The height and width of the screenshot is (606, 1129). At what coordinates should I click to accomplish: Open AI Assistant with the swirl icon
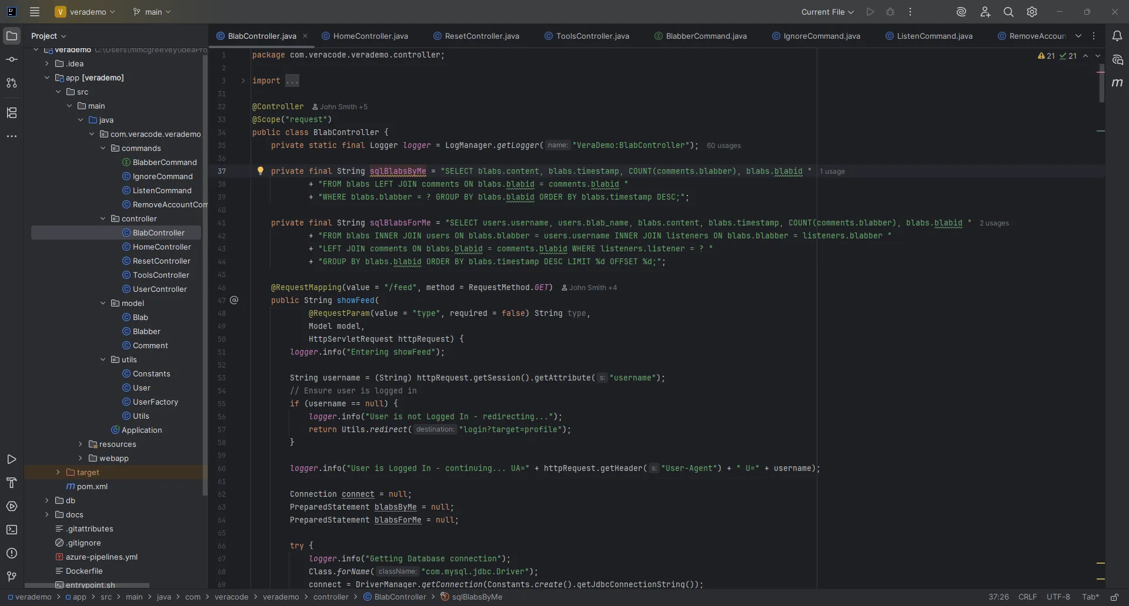click(x=962, y=12)
